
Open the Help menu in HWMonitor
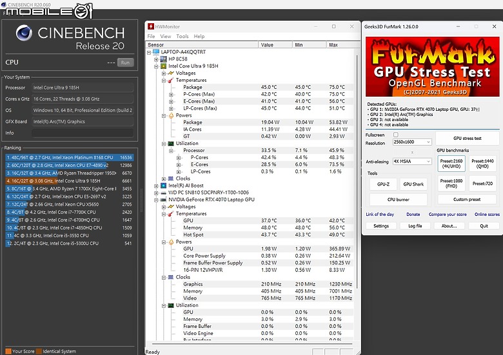coord(199,36)
